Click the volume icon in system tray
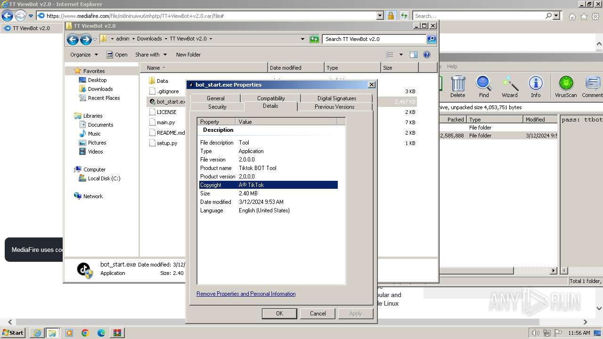The width and height of the screenshot is (603, 339). (536, 333)
